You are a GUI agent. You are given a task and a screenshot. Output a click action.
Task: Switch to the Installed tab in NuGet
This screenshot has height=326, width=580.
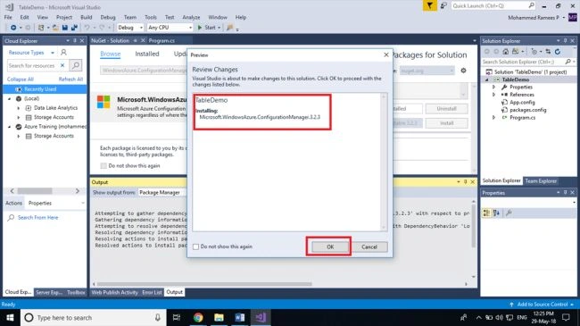click(147, 54)
